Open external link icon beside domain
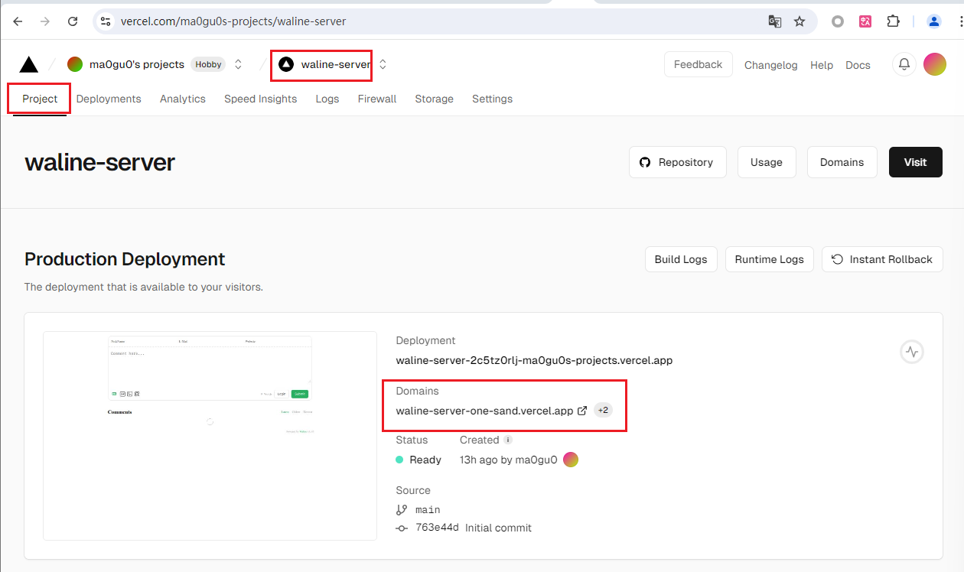The height and width of the screenshot is (572, 964). point(582,411)
